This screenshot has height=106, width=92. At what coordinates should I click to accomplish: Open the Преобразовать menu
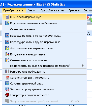[13, 10]
